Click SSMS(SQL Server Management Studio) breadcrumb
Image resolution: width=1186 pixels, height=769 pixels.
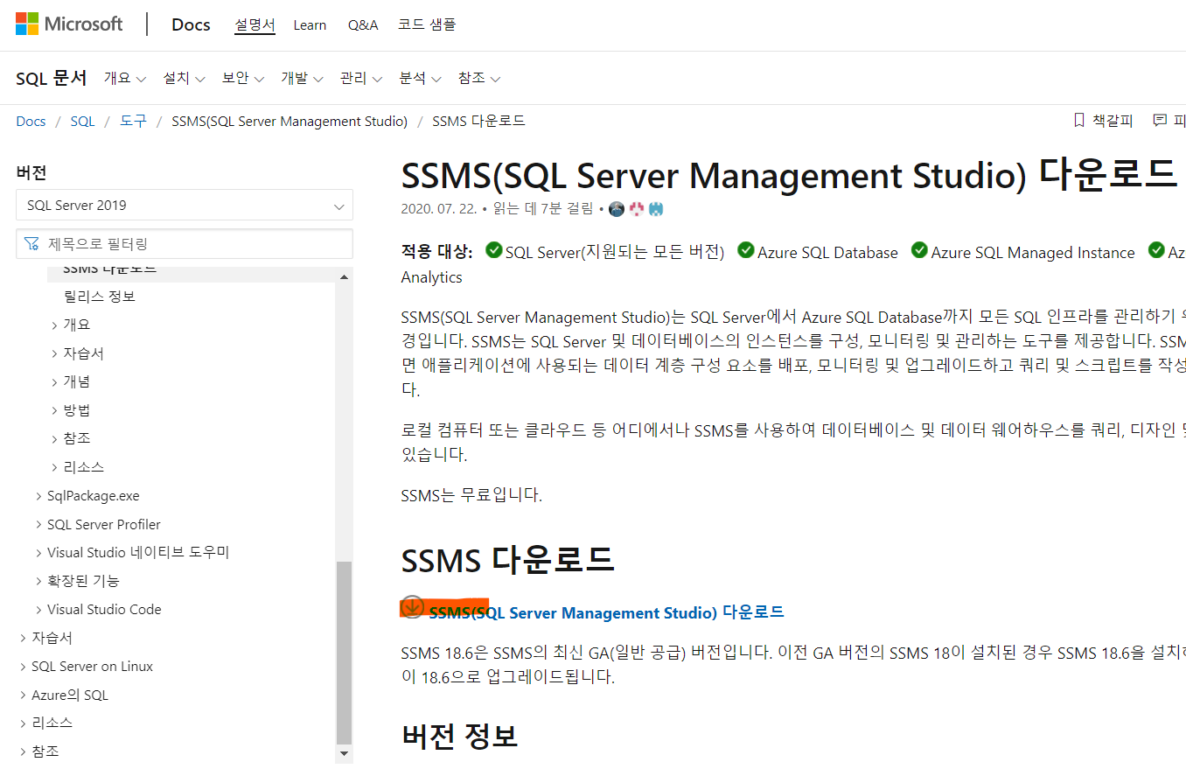tap(290, 121)
